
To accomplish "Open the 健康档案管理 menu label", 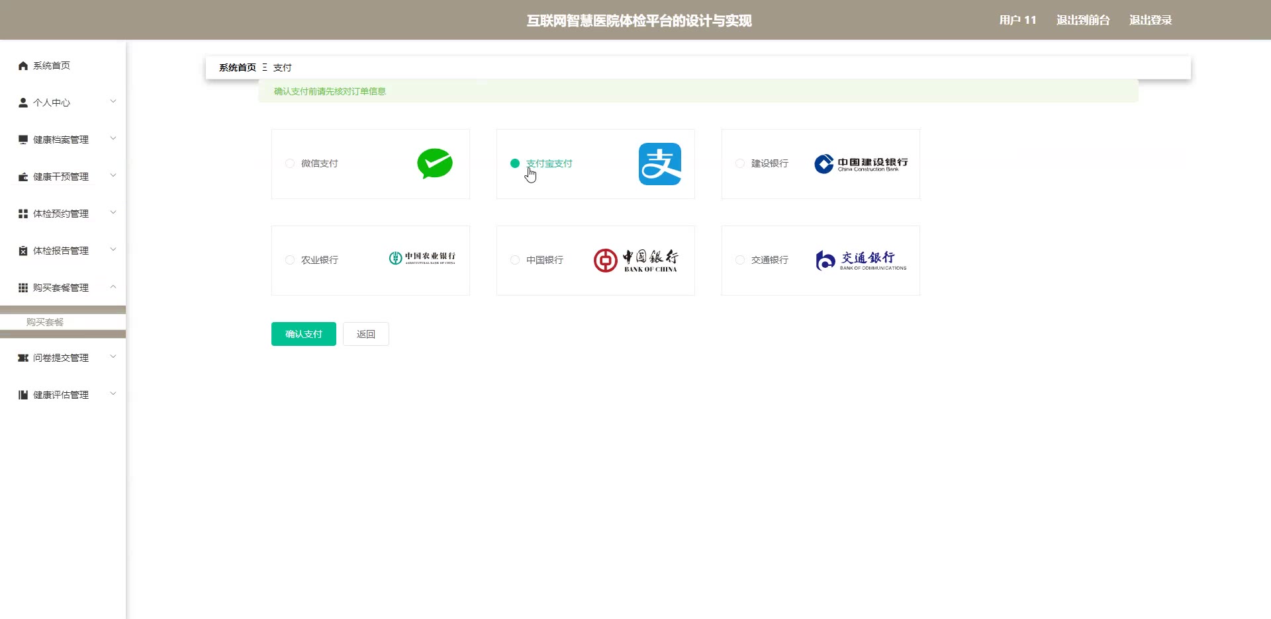I will (61, 140).
